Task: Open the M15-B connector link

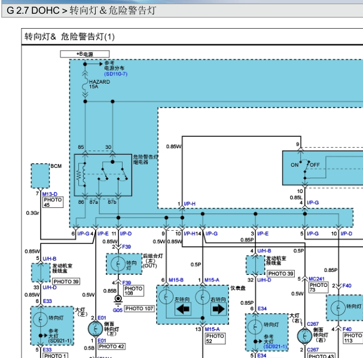Action: 176,280
